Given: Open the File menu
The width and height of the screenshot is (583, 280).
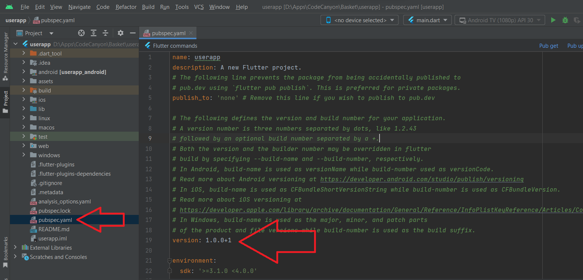Looking at the screenshot, I should (25, 7).
